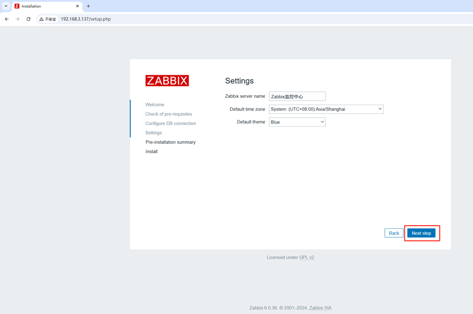Open the GPL v2 license link
Image resolution: width=473 pixels, height=314 pixels.
pos(307,257)
